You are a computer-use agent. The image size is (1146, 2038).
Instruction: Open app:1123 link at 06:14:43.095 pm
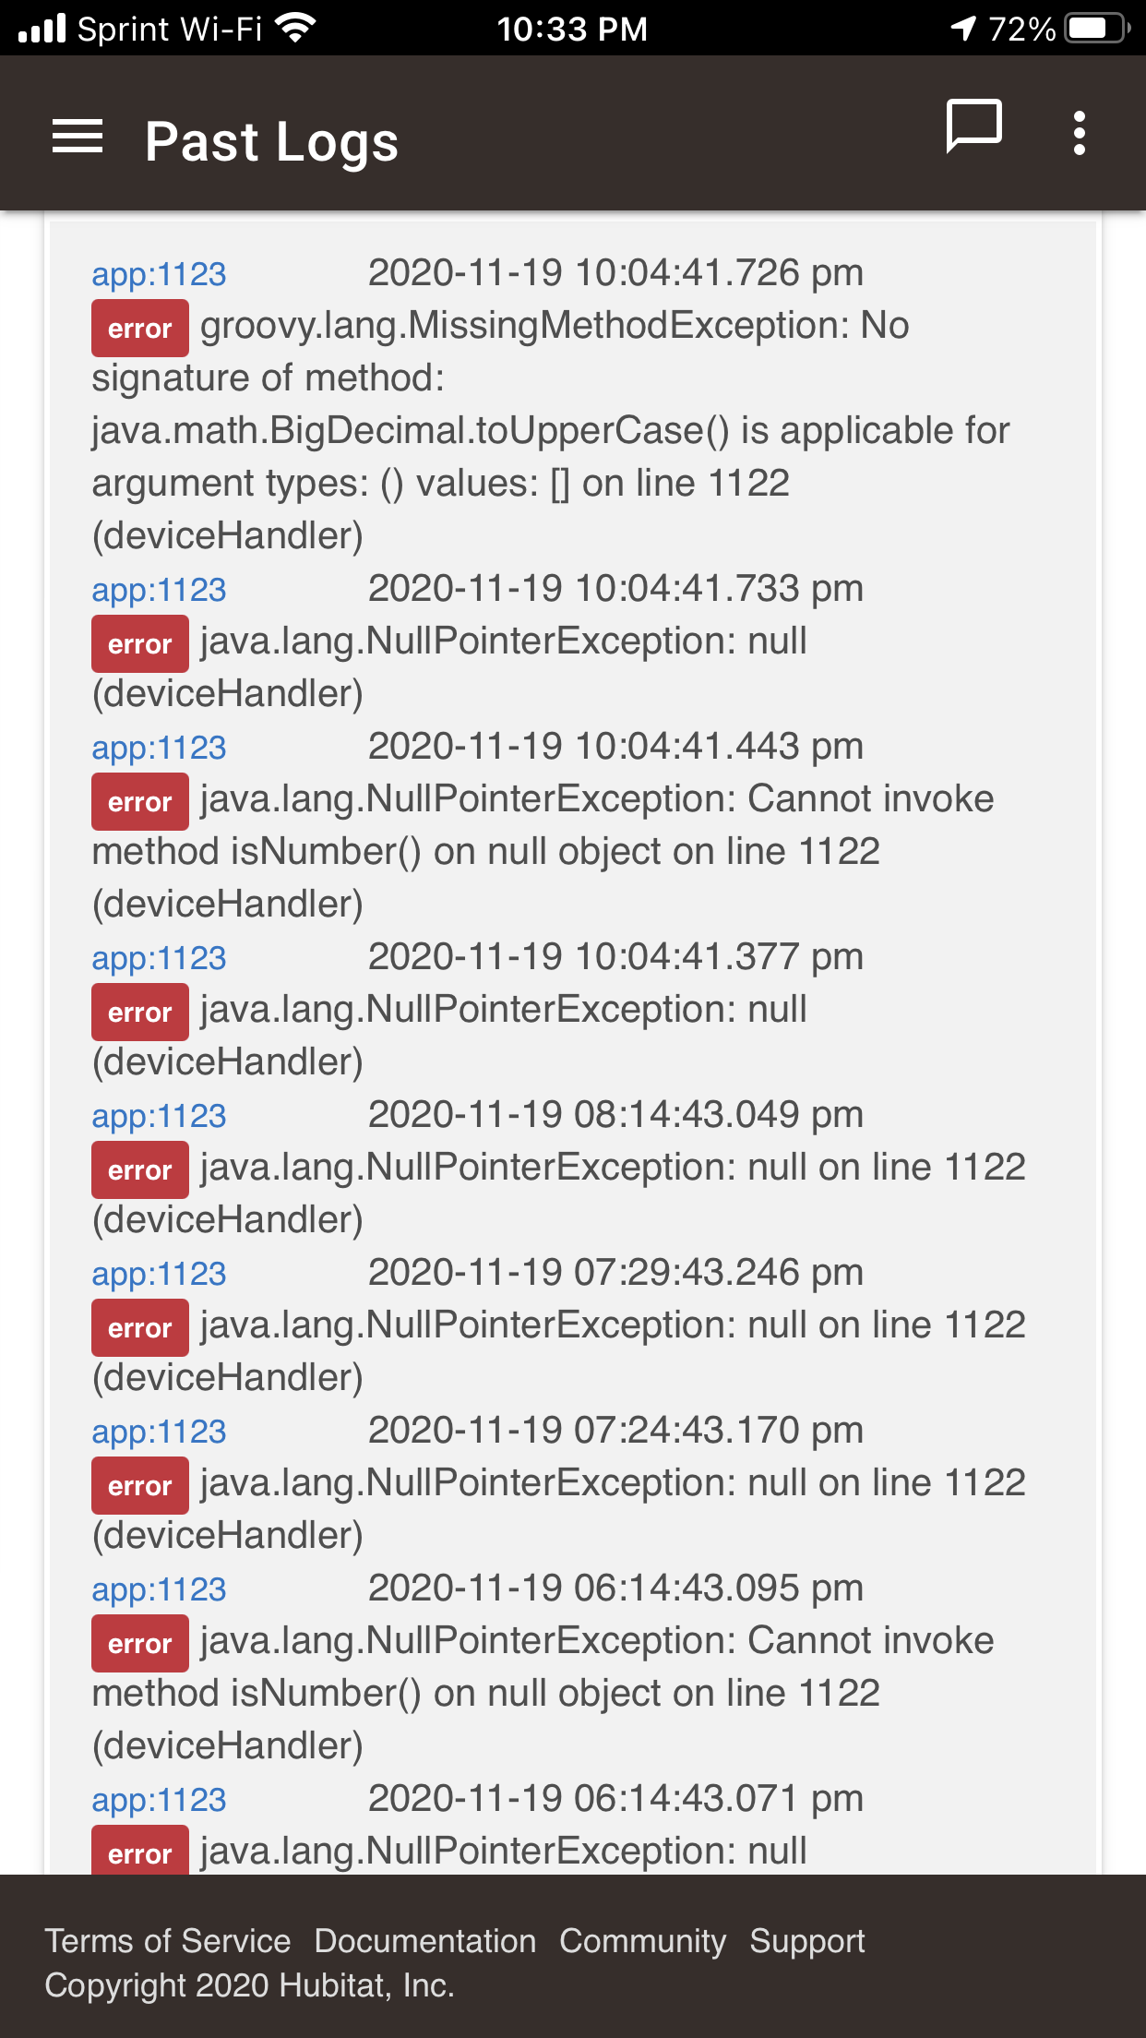[x=159, y=1589]
